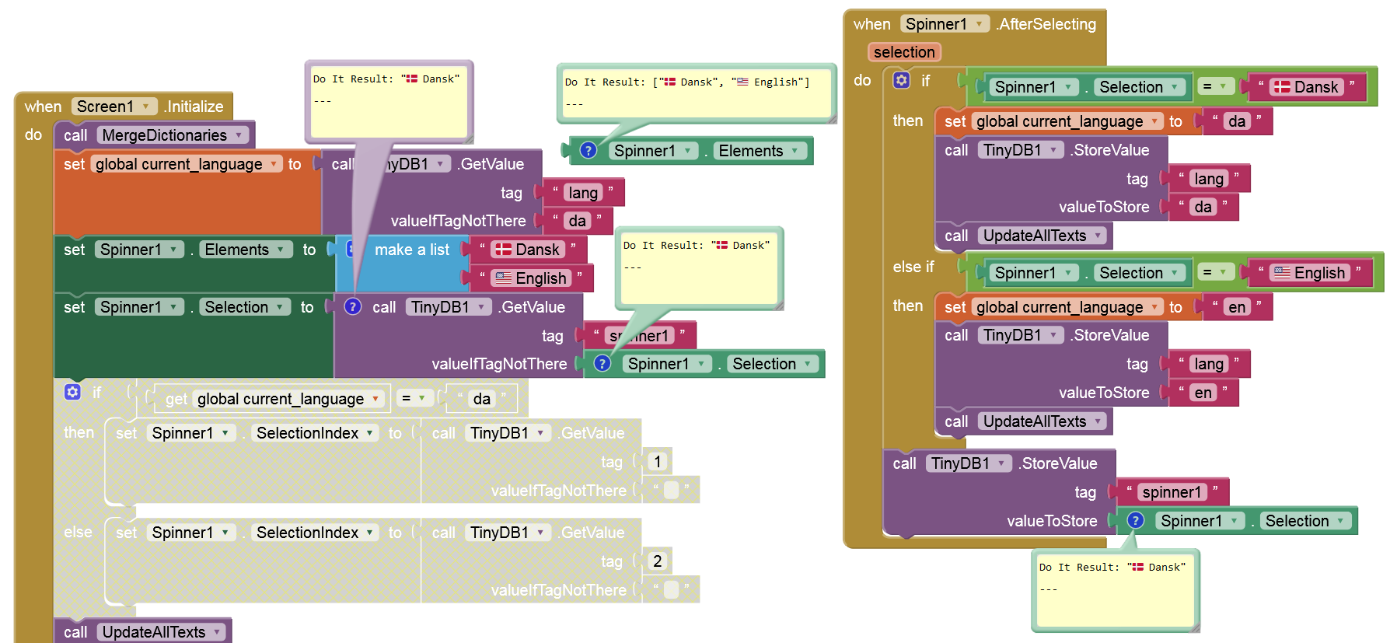Open Spinner1 dropdown in the AfterSelecting event header
This screenshot has width=1397, height=643.
click(x=979, y=24)
